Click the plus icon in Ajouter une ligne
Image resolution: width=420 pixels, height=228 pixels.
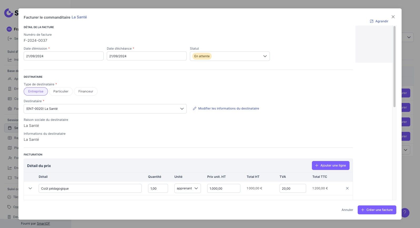coord(317,165)
